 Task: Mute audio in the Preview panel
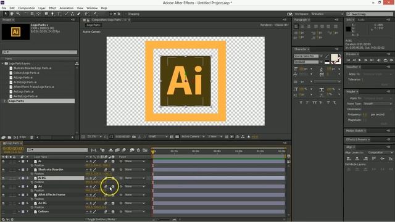[x=378, y=60]
